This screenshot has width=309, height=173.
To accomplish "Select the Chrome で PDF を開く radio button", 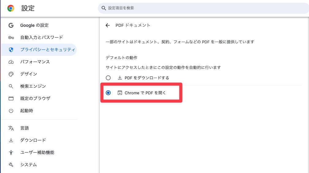I will 108,93.
